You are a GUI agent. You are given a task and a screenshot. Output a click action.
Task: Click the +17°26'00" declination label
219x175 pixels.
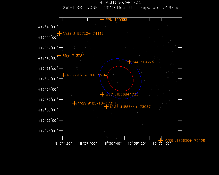coord(48,131)
